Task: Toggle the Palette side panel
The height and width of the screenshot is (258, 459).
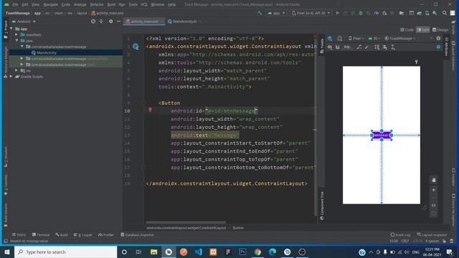Action: click(322, 46)
